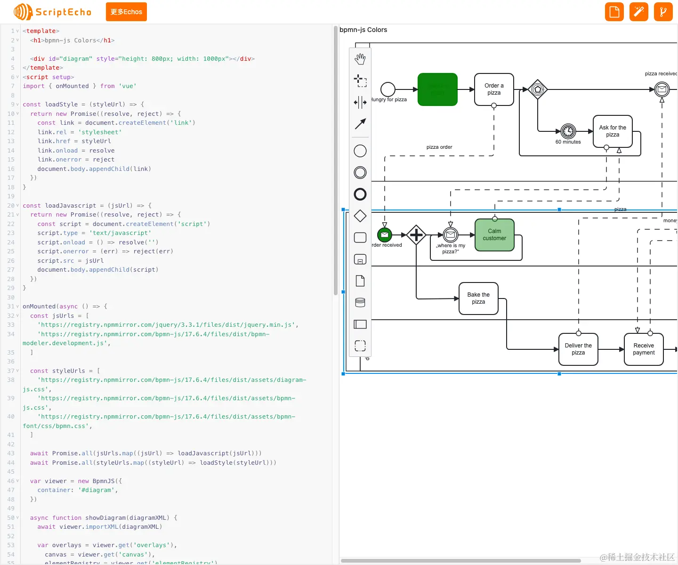Click the orange new document button

coord(614,12)
